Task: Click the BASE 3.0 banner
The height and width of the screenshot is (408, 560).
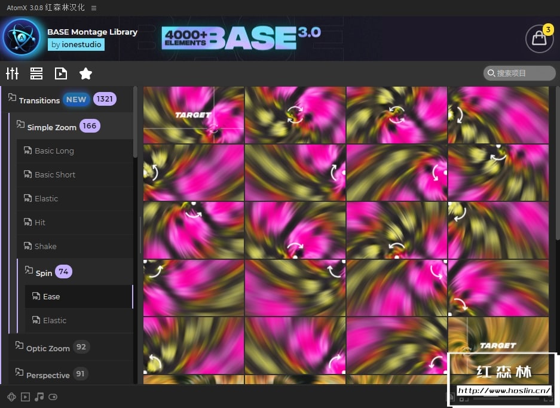Action: tap(241, 38)
